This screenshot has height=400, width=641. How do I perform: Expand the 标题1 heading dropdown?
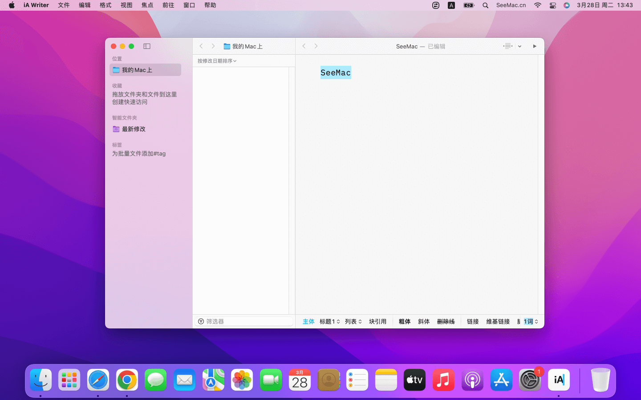[329, 321]
